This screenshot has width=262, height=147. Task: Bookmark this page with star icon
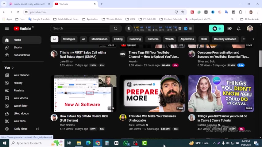click(x=183, y=12)
